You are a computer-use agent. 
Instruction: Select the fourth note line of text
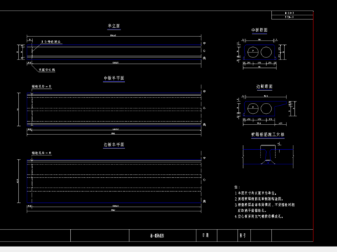point(259,216)
